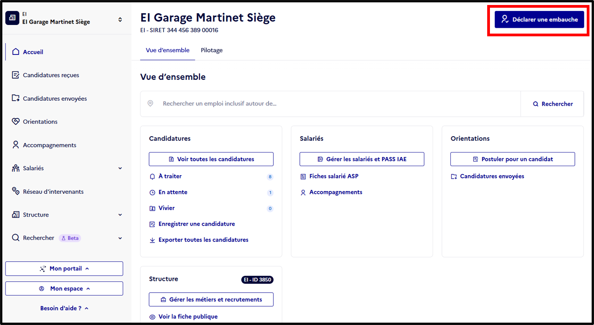Open the Mon espace dropdown
Image resolution: width=594 pixels, height=325 pixels.
64,289
